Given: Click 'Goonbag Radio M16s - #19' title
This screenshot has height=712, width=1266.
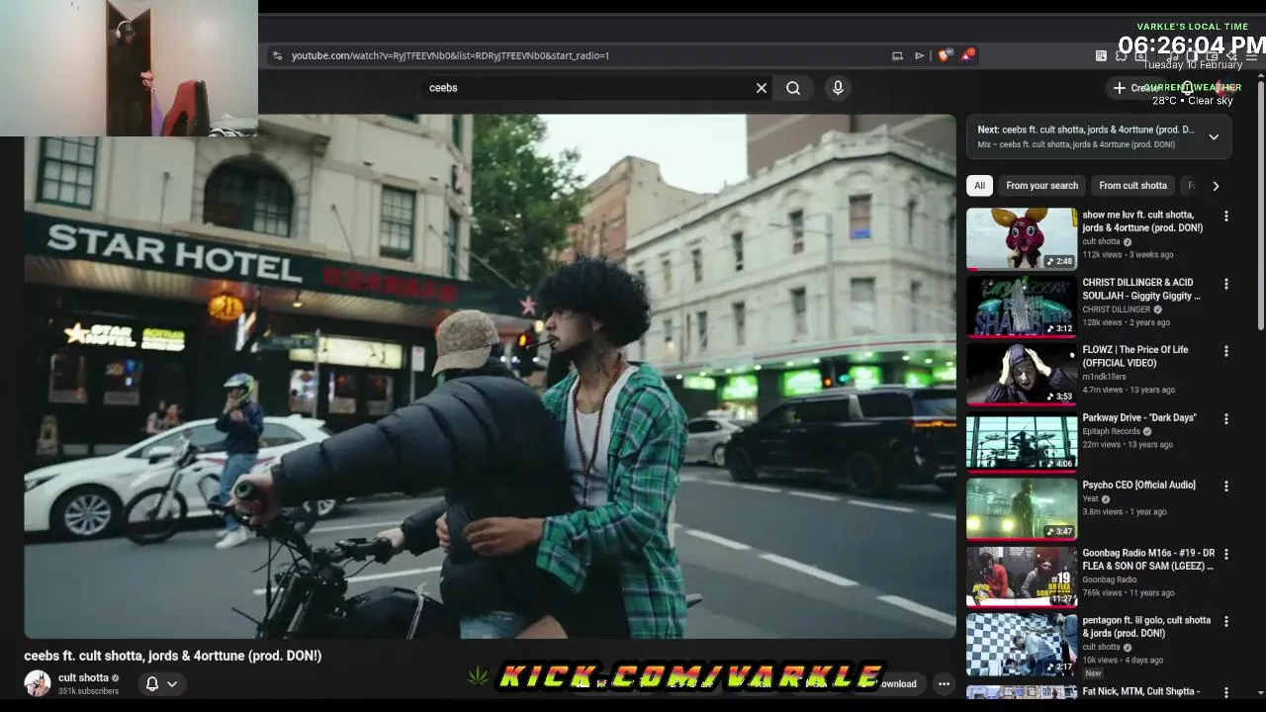Looking at the screenshot, I should pos(1148,560).
